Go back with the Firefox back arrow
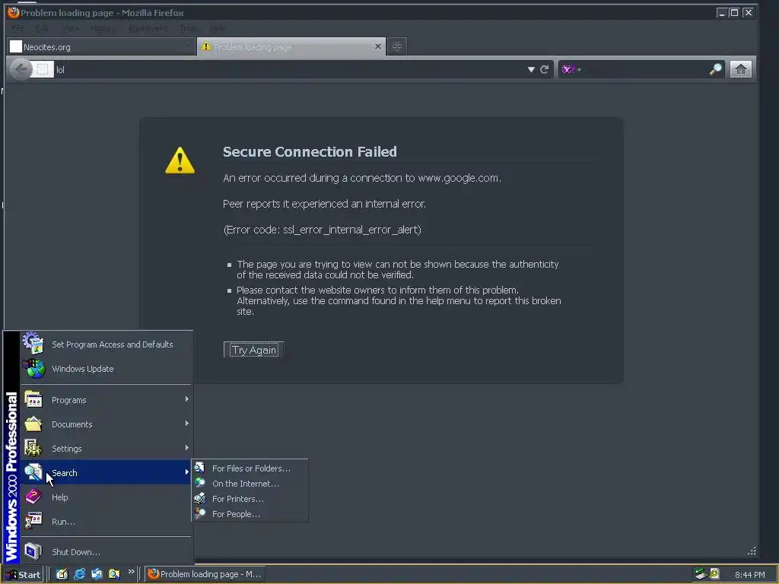The width and height of the screenshot is (779, 584). click(x=21, y=69)
